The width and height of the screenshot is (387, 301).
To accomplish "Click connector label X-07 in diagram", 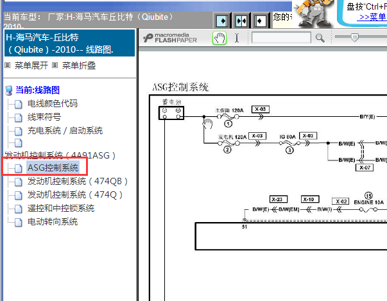I will tap(365, 168).
